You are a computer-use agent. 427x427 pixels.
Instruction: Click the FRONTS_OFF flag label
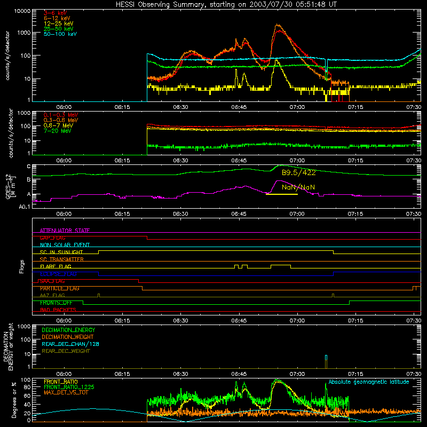coord(56,303)
